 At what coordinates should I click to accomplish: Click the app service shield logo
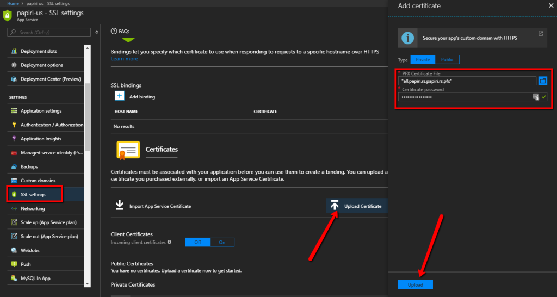[8, 16]
